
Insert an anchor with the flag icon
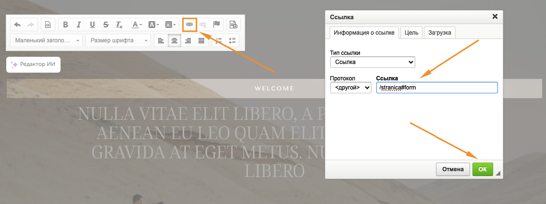coord(216,25)
